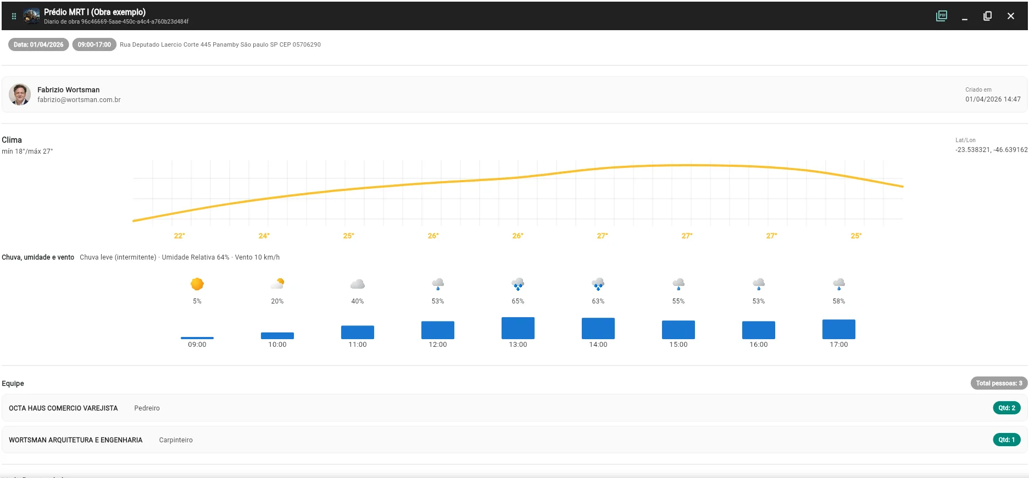The width and height of the screenshot is (1029, 478).
Task: Click the project thumbnail in title bar
Action: 31,16
